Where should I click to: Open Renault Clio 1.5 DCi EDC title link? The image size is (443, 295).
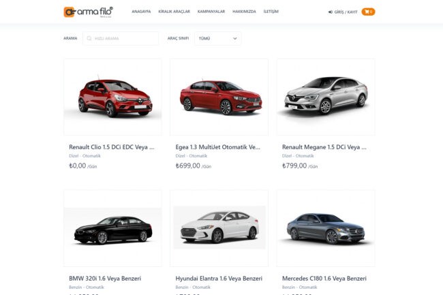(112, 146)
